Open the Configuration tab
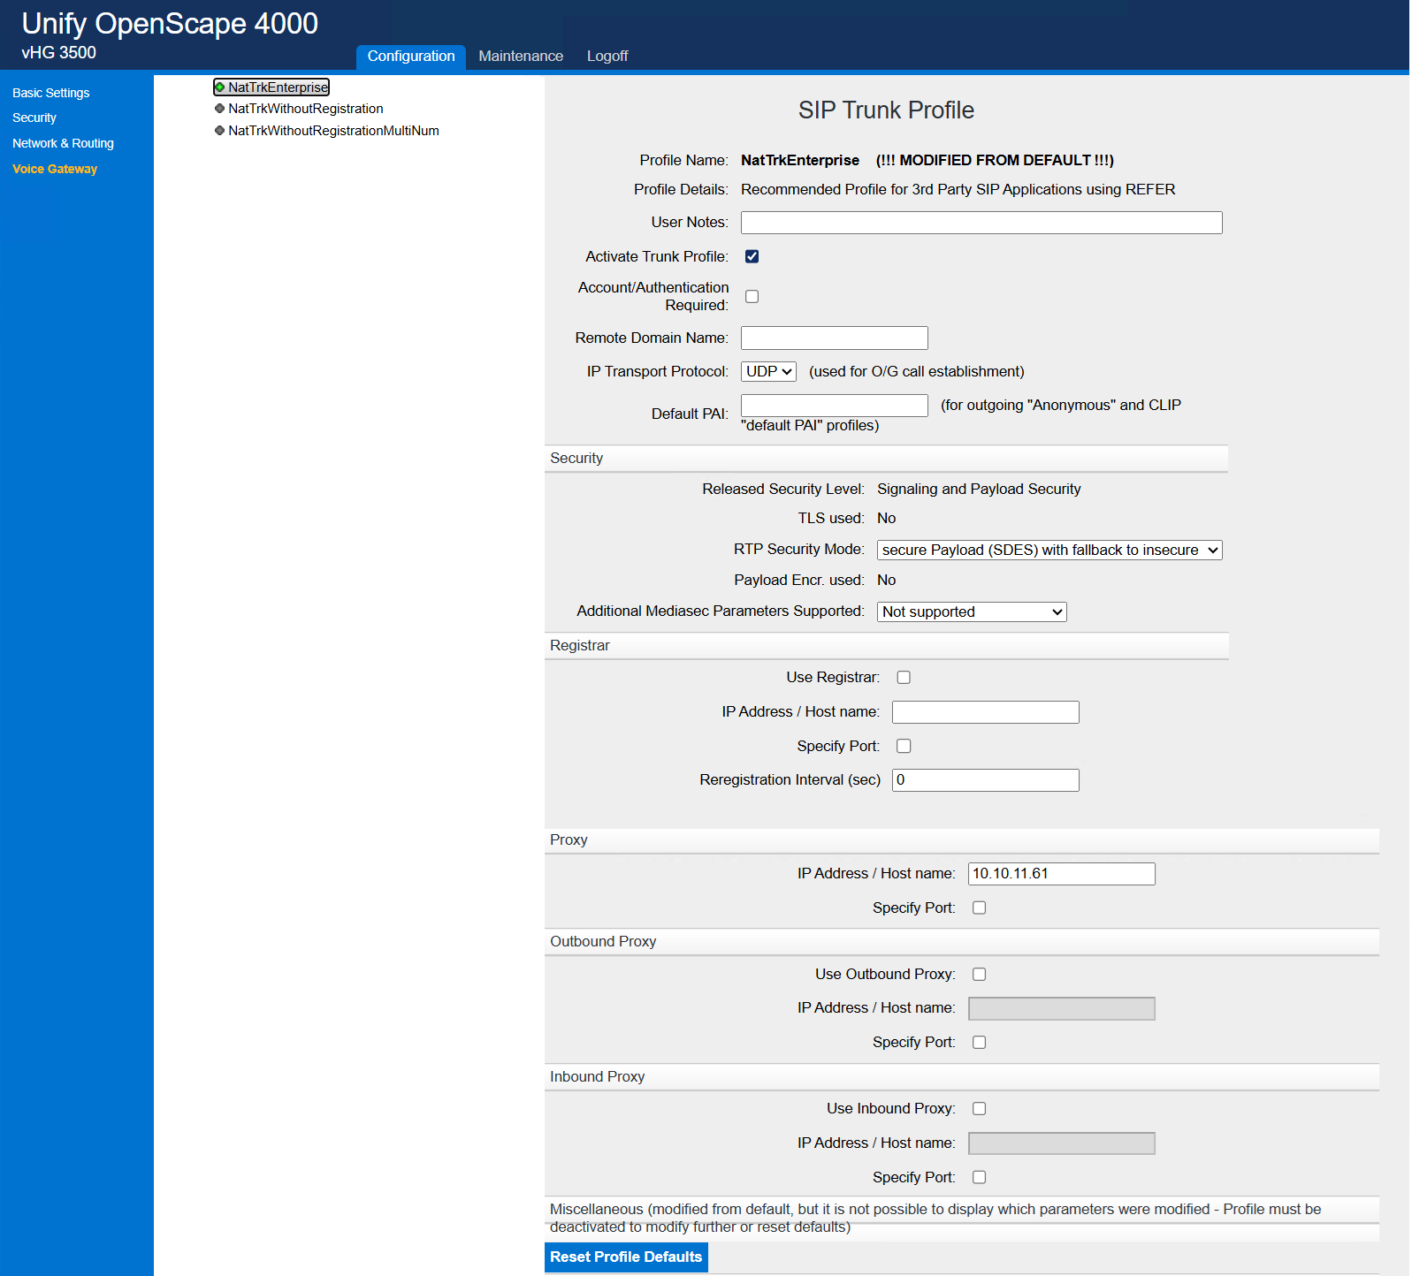1412x1276 pixels. click(411, 57)
